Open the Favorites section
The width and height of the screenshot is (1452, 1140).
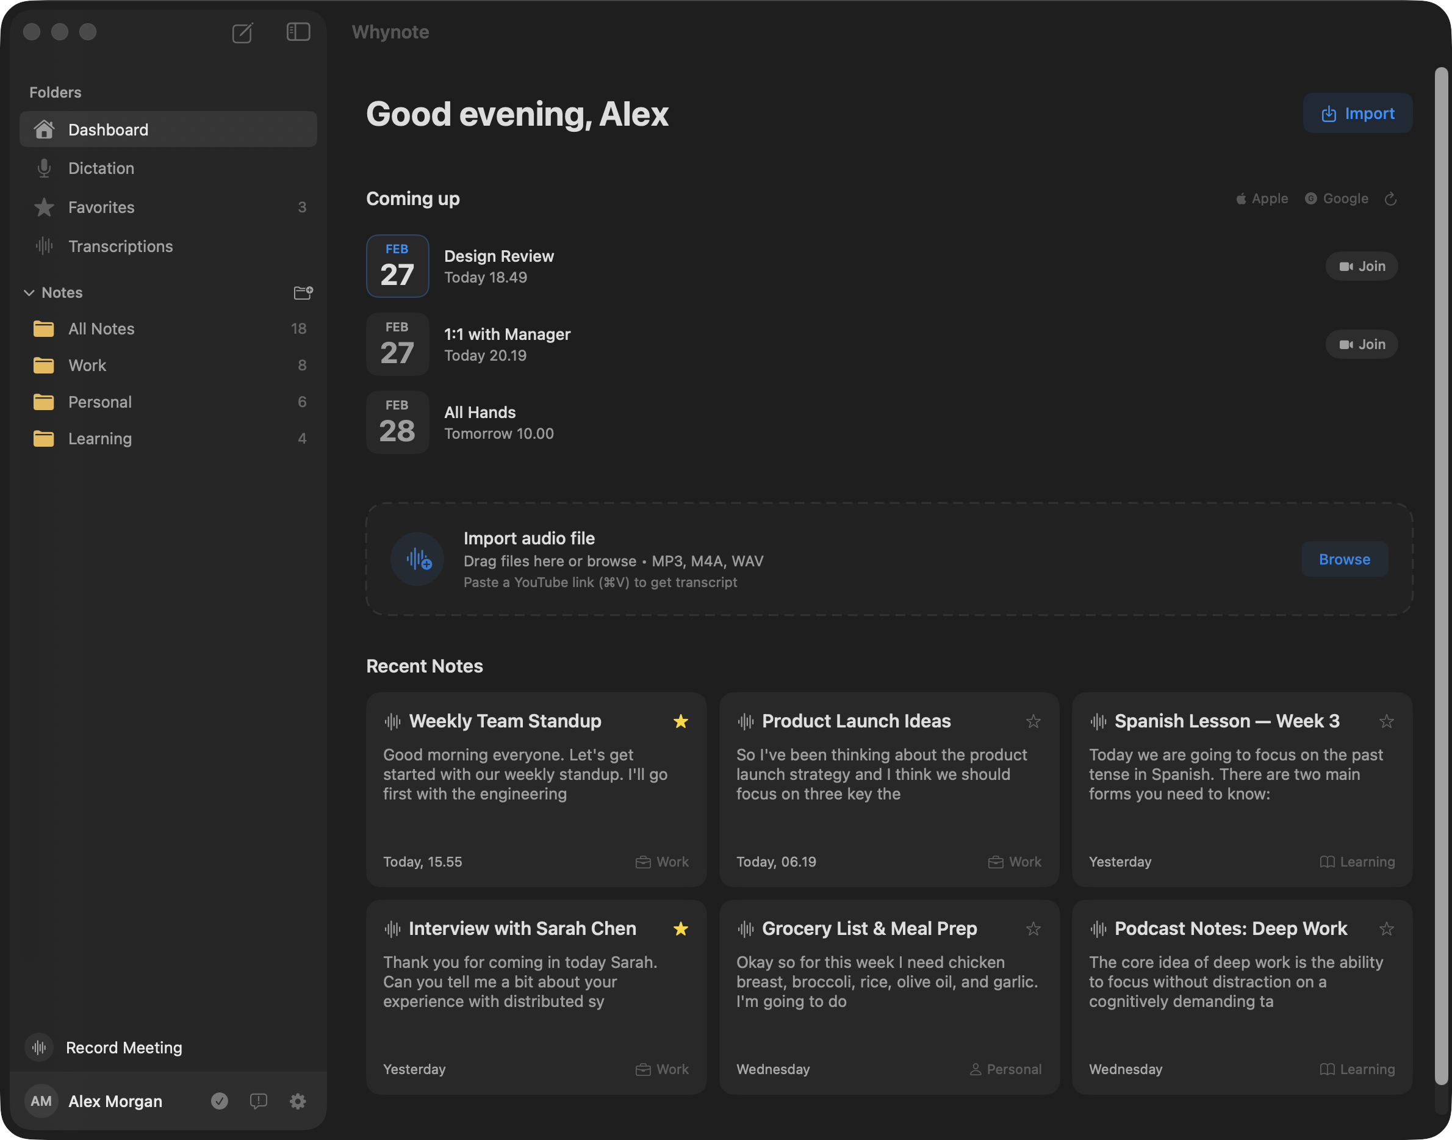[x=101, y=207]
